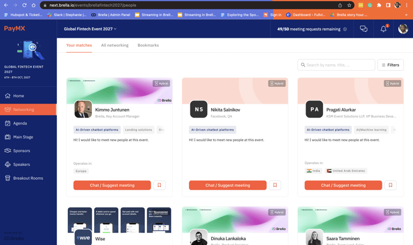413x245 pixels.
Task: Click the info icon beside meeting requests remaining
Action: [345, 29]
